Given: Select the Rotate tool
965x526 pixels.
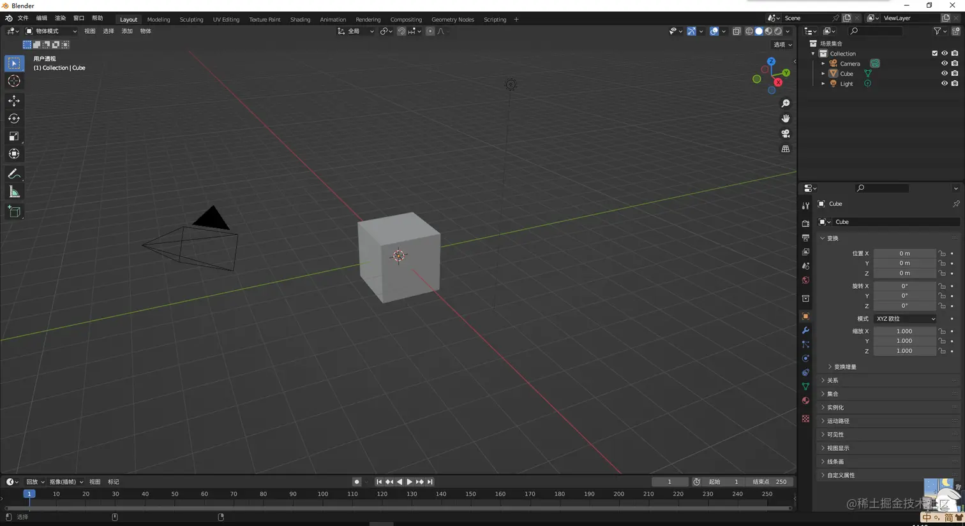Looking at the screenshot, I should pos(14,119).
